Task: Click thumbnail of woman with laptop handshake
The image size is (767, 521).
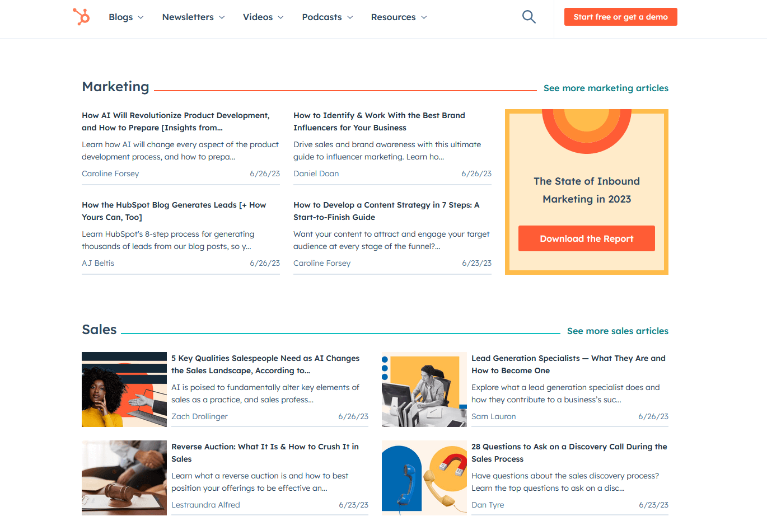Action: click(124, 389)
